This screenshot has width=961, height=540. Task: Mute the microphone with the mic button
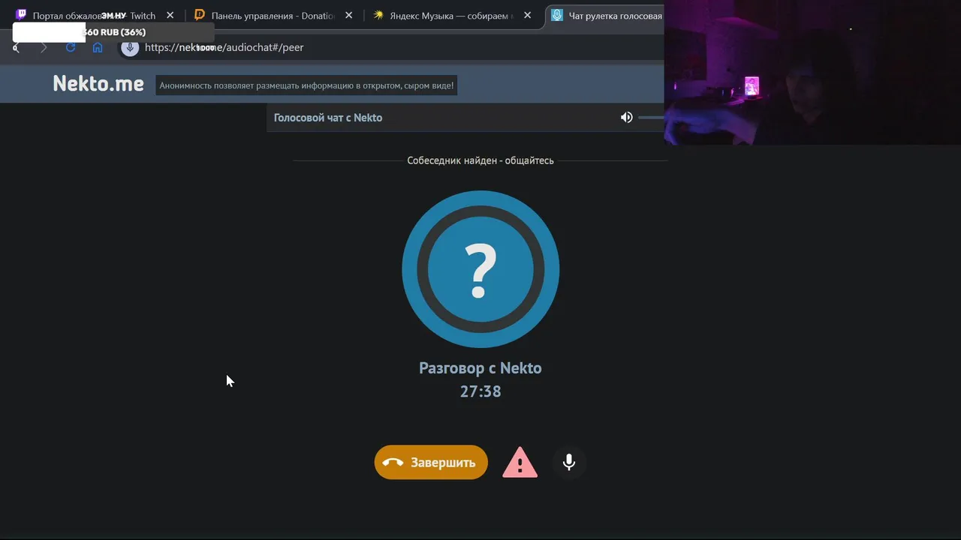tap(569, 463)
